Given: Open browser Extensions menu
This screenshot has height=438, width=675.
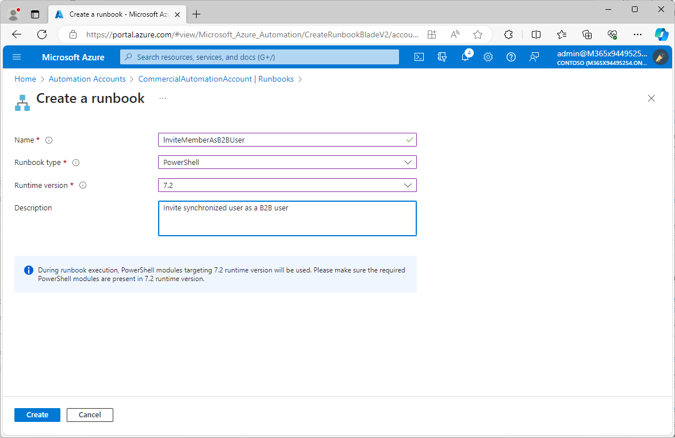Looking at the screenshot, I should pyautogui.click(x=508, y=34).
